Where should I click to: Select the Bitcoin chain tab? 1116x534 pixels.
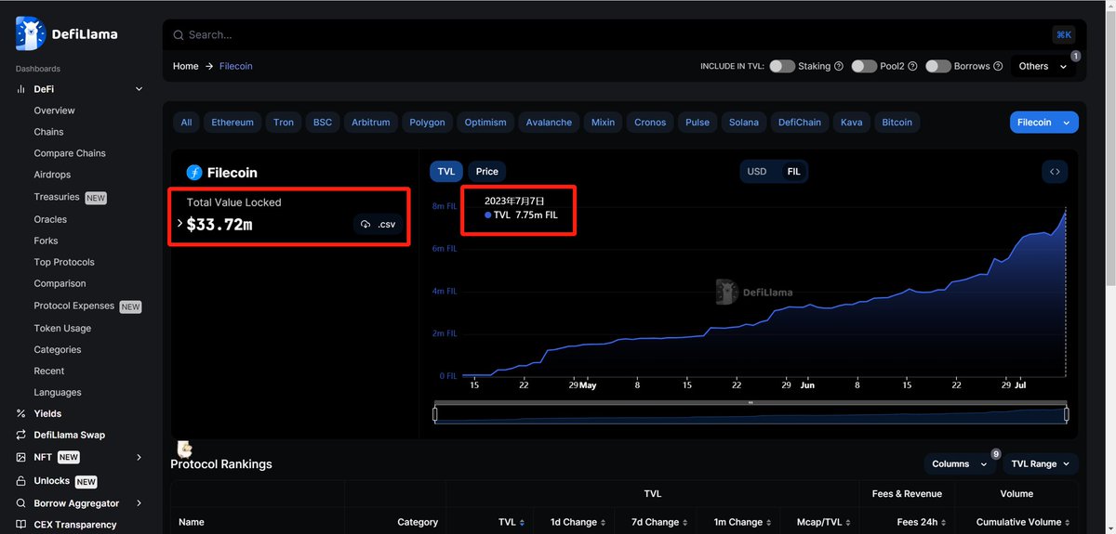(x=897, y=123)
